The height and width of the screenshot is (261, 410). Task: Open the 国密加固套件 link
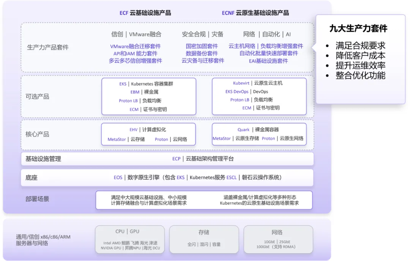[202, 46]
